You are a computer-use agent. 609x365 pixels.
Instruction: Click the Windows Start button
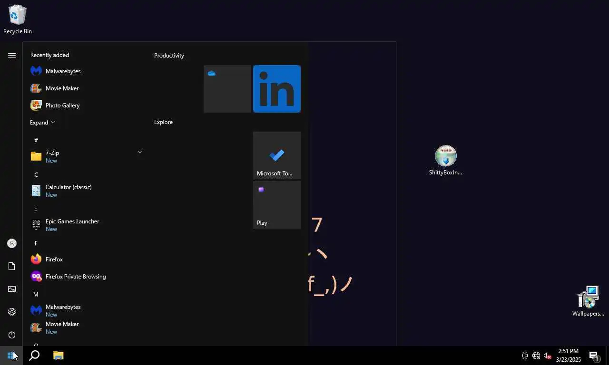(11, 355)
